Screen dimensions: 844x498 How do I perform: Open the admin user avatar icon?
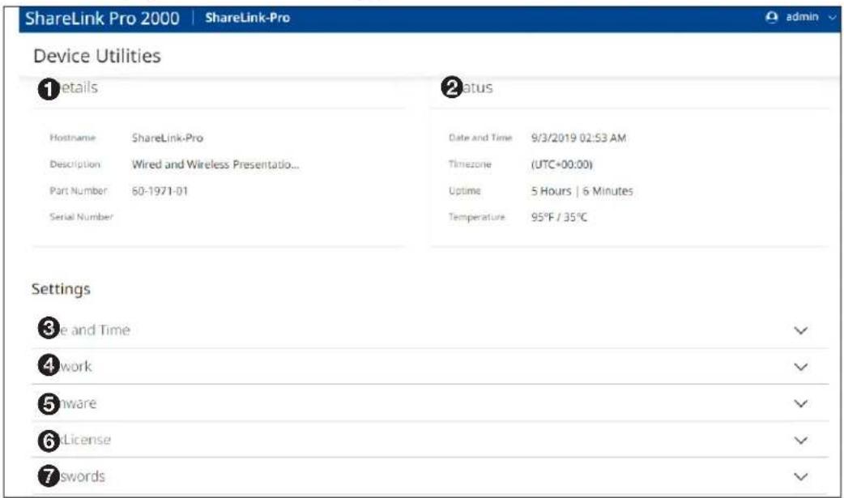tap(771, 17)
